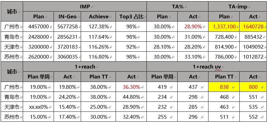Click the red 28.90% TA% Act value

click(193, 26)
